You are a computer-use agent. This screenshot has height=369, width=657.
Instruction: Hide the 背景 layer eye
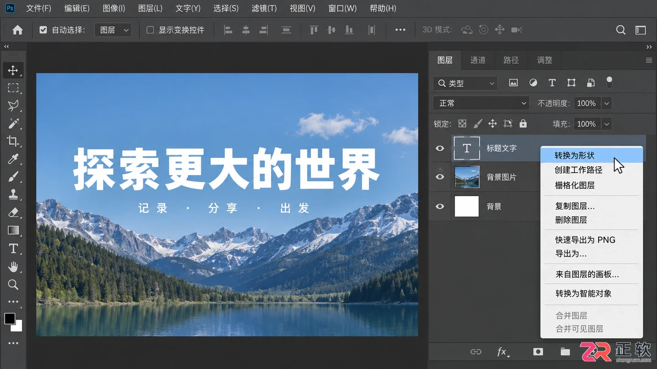[x=440, y=206]
